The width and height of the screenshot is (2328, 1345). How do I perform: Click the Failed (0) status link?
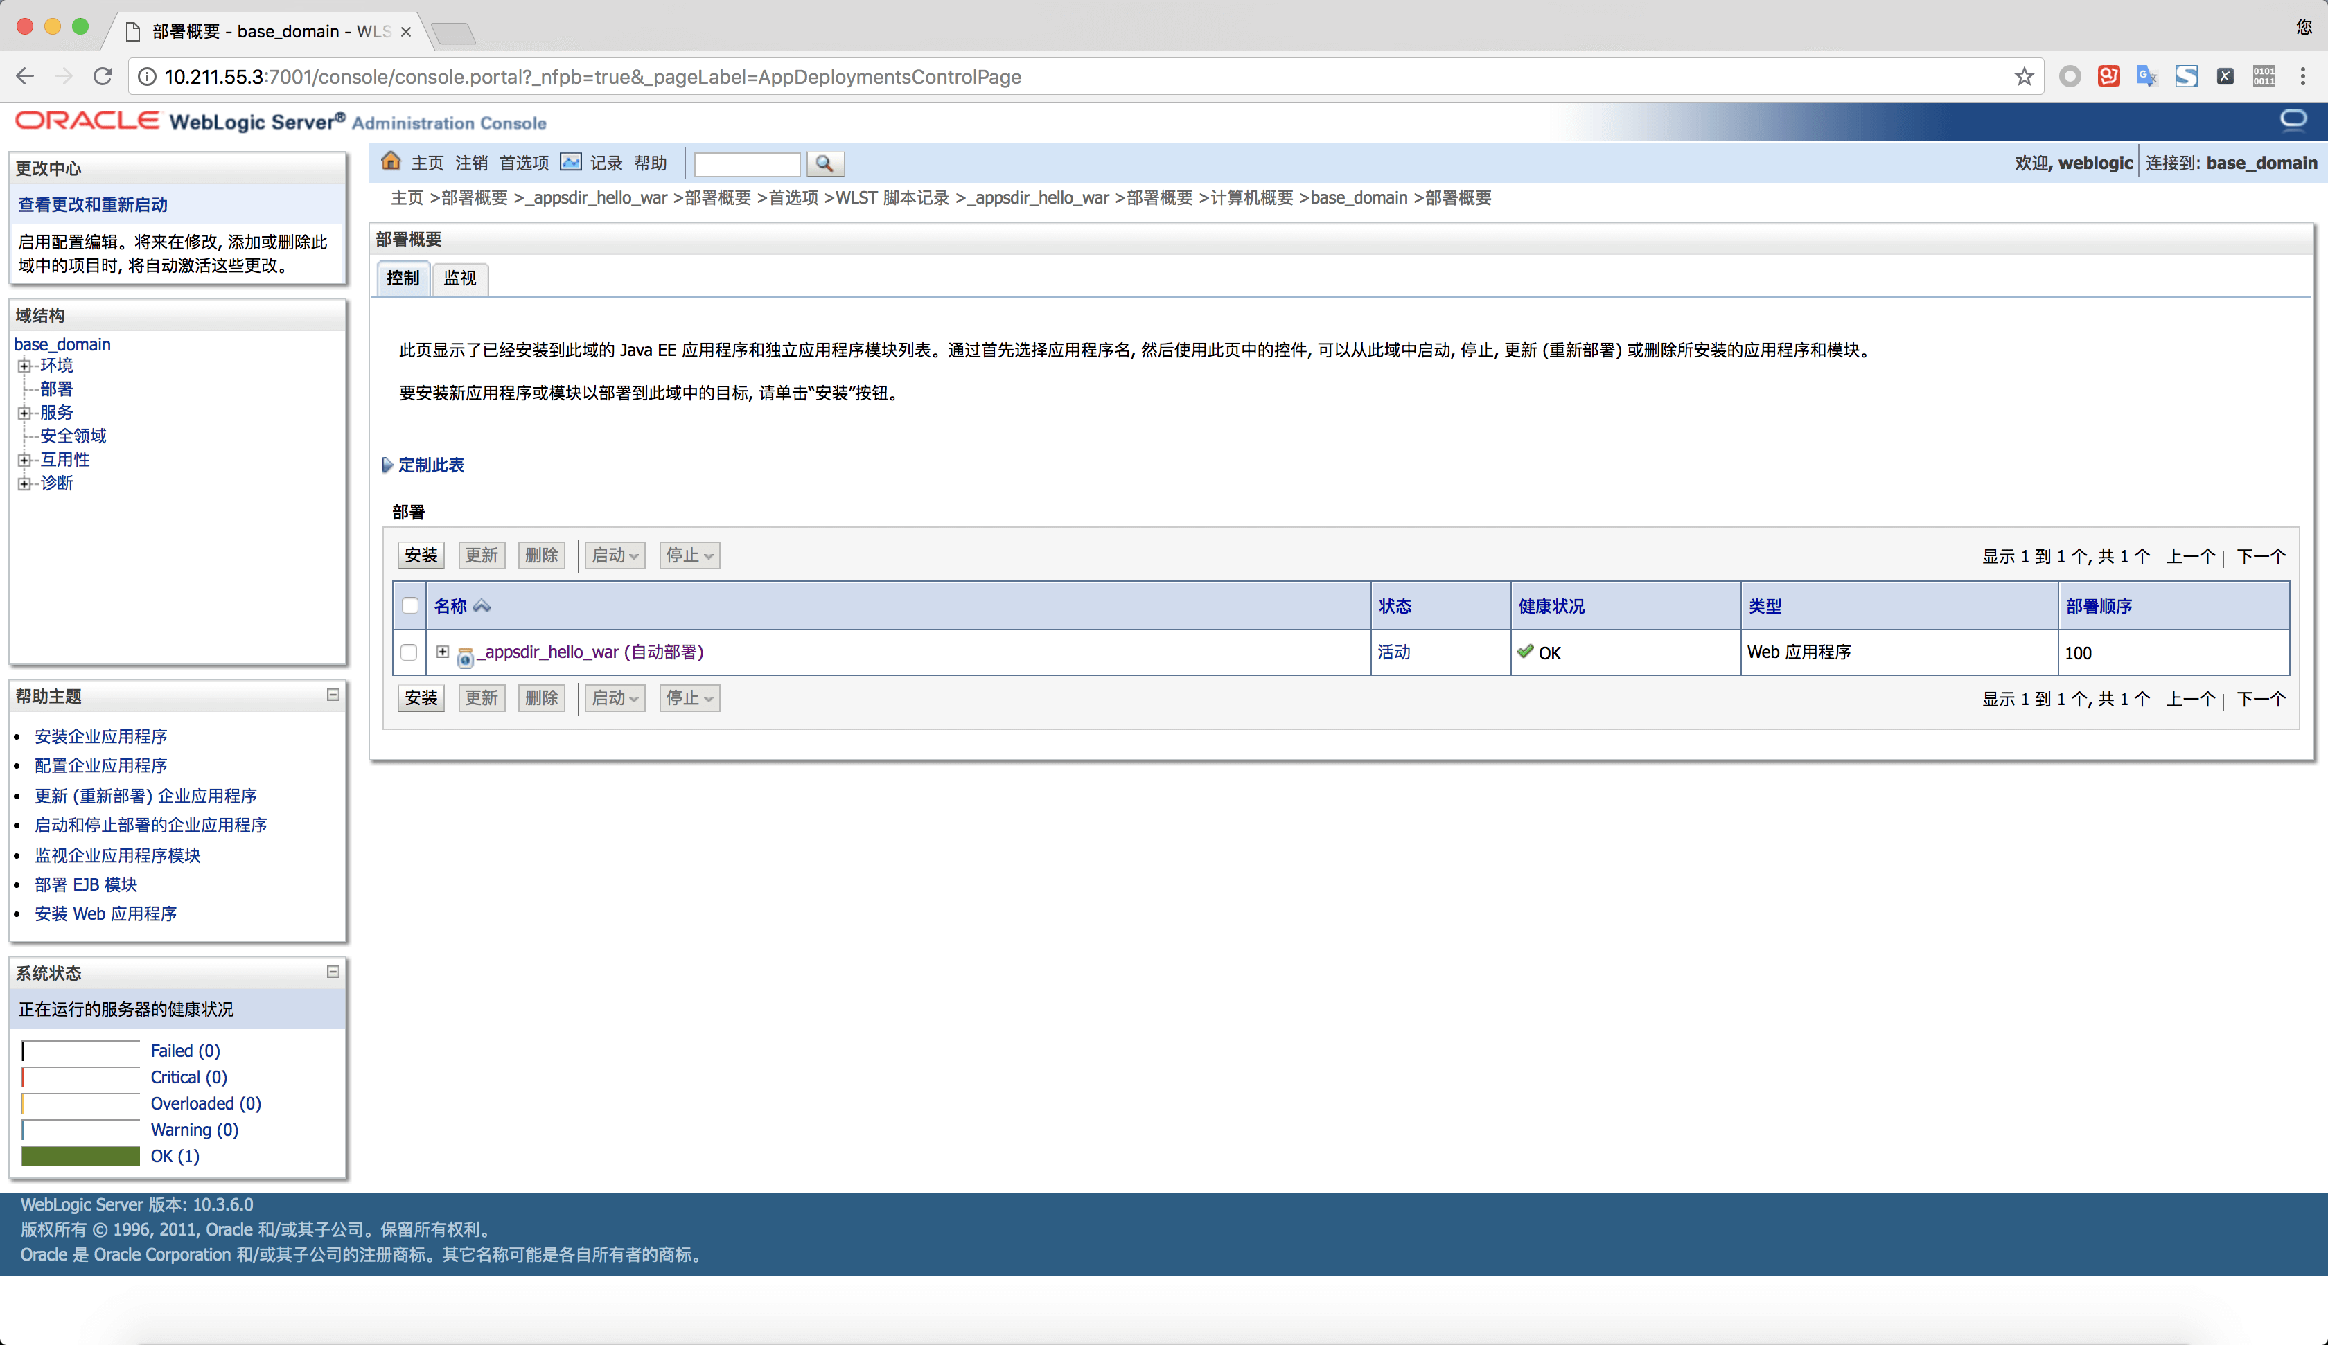pos(185,1051)
